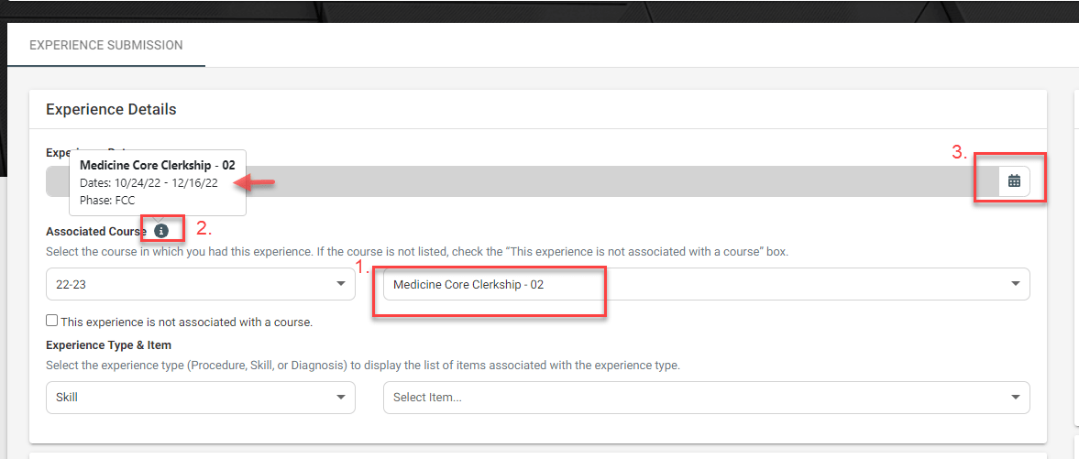Image resolution: width=1079 pixels, height=459 pixels.
Task: Click the Associated Course info icon
Action: coord(161,231)
